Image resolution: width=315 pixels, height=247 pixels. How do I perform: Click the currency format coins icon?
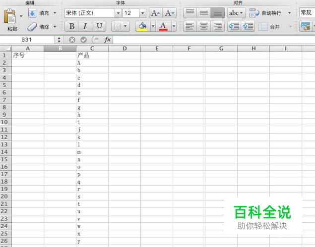pos(306,26)
